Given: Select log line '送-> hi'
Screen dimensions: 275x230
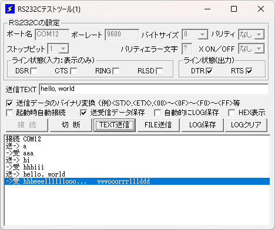Looking at the screenshot, I should [137, 160].
